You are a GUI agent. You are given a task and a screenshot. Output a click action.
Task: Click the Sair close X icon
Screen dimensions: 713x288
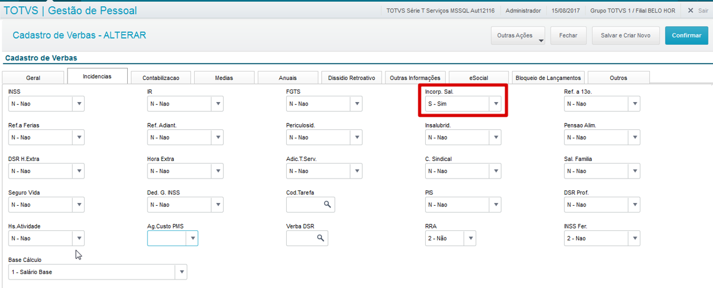690,10
